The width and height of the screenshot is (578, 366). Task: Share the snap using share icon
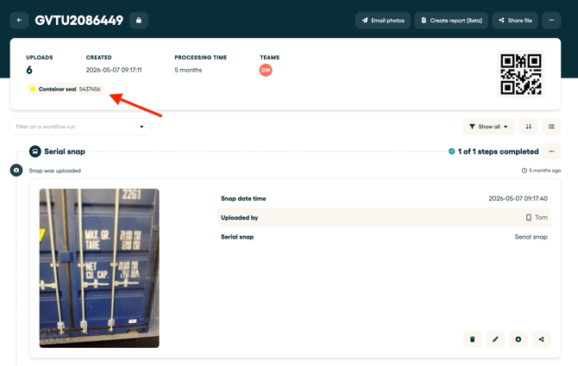(x=541, y=339)
